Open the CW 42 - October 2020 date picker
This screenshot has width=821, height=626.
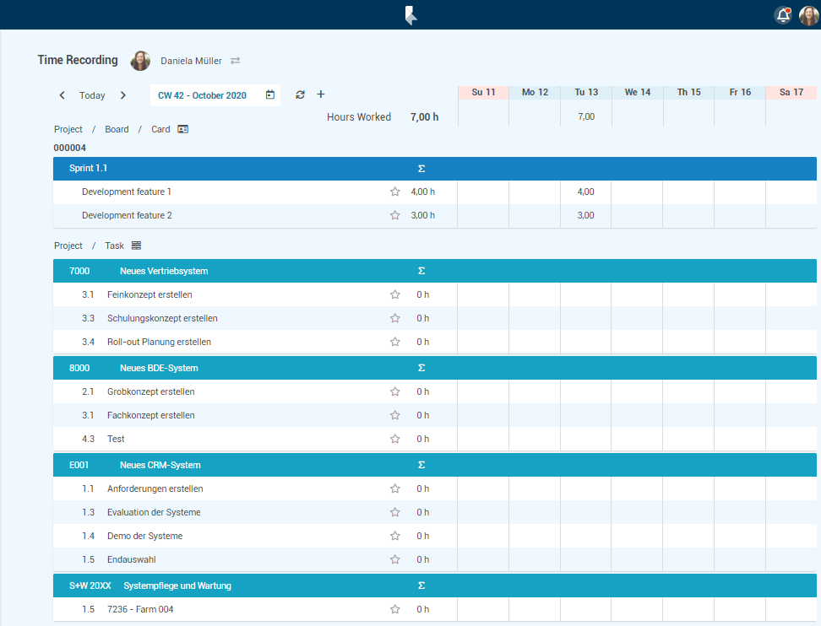tap(269, 95)
